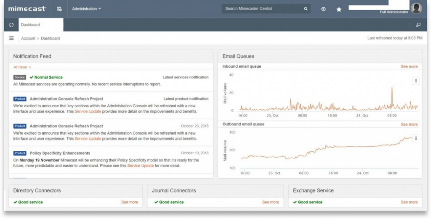431x219 pixels.
Task: Click See more under Exchange Service
Action: (409, 202)
